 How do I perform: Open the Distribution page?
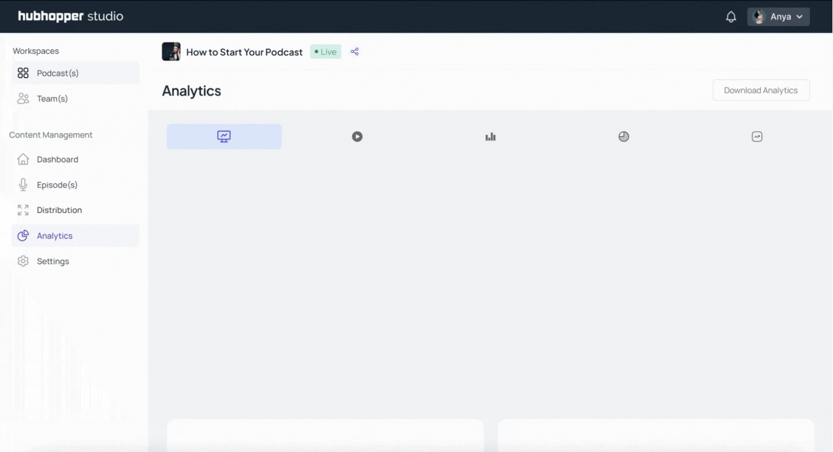pos(75,210)
